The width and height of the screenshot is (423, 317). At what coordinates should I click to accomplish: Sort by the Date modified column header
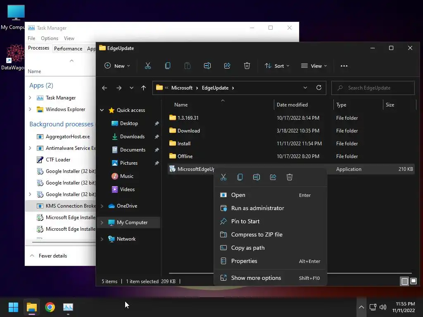[x=304, y=104]
